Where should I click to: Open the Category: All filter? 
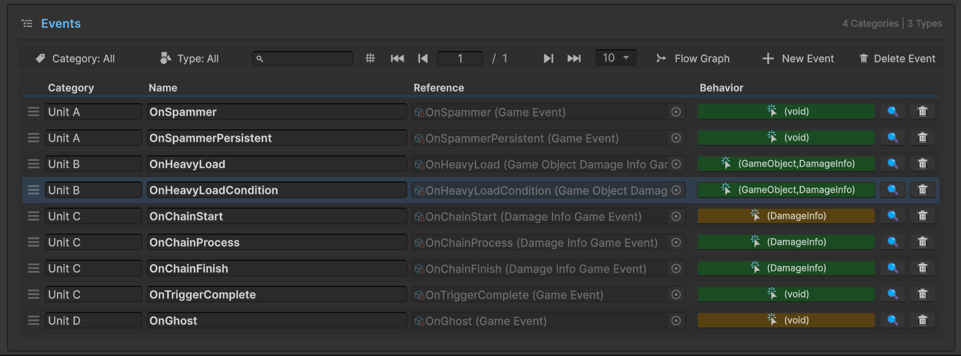point(75,58)
